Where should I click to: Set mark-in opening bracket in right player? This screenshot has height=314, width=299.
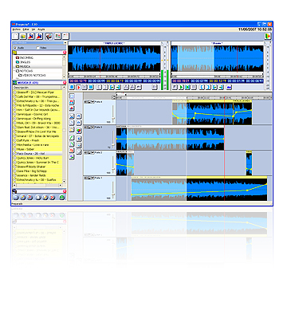[202, 87]
